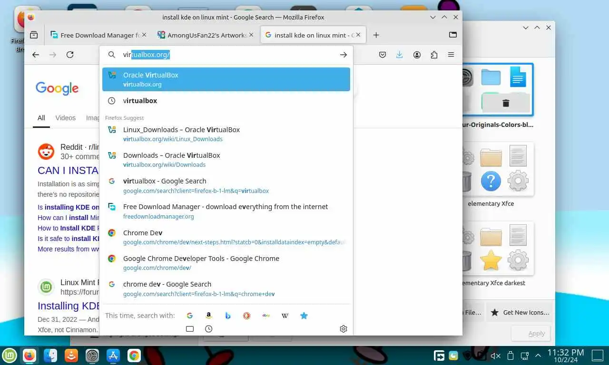Image resolution: width=609 pixels, height=365 pixels.
Task: Open Finder-style file manager in taskbar
Action: tap(50, 355)
